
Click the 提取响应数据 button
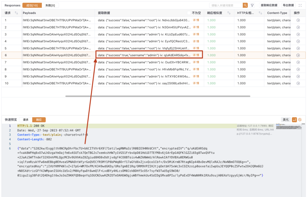[x=269, y=5]
